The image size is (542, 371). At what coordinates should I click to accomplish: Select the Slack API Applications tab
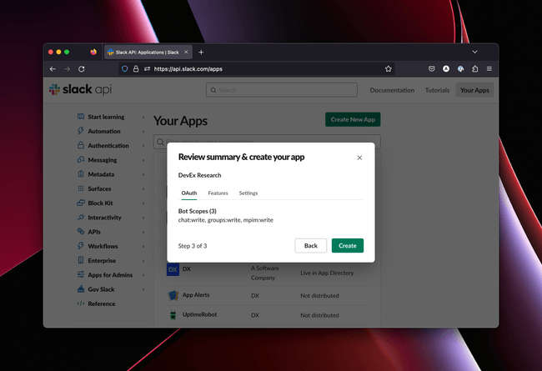(x=148, y=53)
